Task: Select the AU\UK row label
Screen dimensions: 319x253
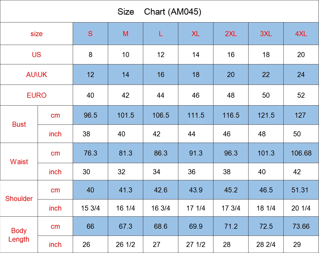Action: pos(37,75)
